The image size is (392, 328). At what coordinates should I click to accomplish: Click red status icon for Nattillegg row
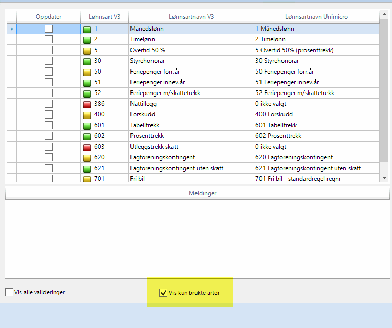click(x=87, y=104)
